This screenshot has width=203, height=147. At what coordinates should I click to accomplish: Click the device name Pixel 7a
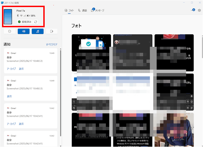(21, 11)
